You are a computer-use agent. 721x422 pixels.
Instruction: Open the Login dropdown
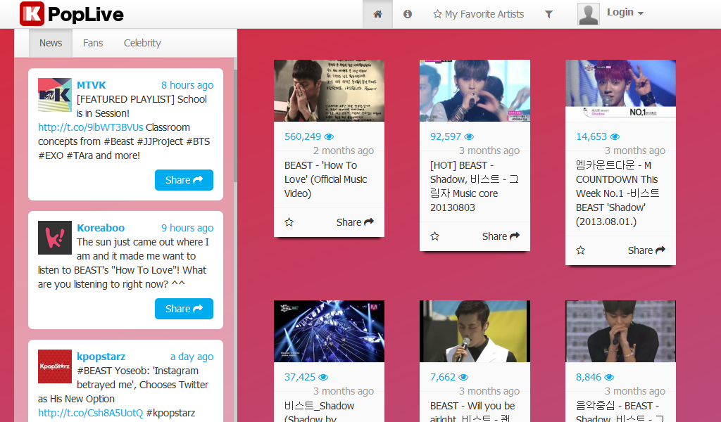click(x=625, y=13)
